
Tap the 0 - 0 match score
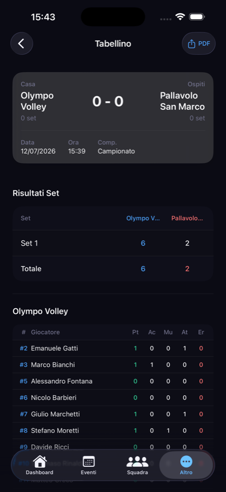click(x=108, y=101)
